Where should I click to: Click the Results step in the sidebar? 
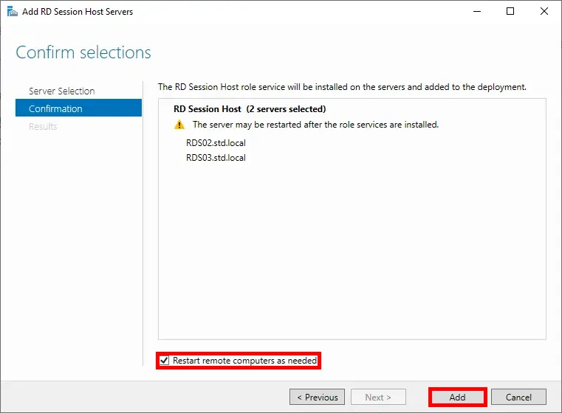point(43,126)
